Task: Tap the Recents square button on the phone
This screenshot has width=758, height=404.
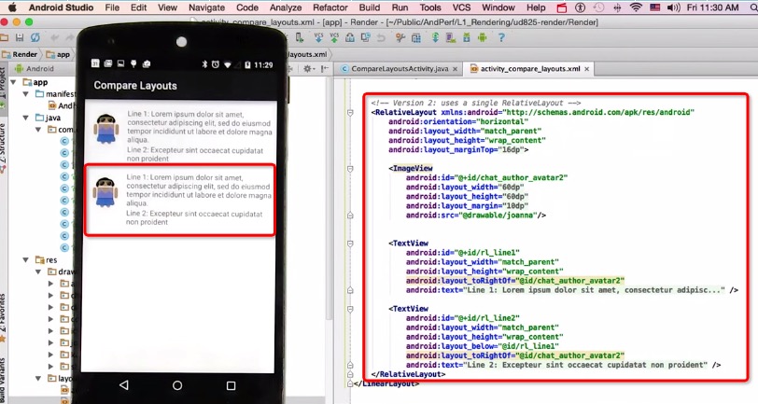Action: 232,385
